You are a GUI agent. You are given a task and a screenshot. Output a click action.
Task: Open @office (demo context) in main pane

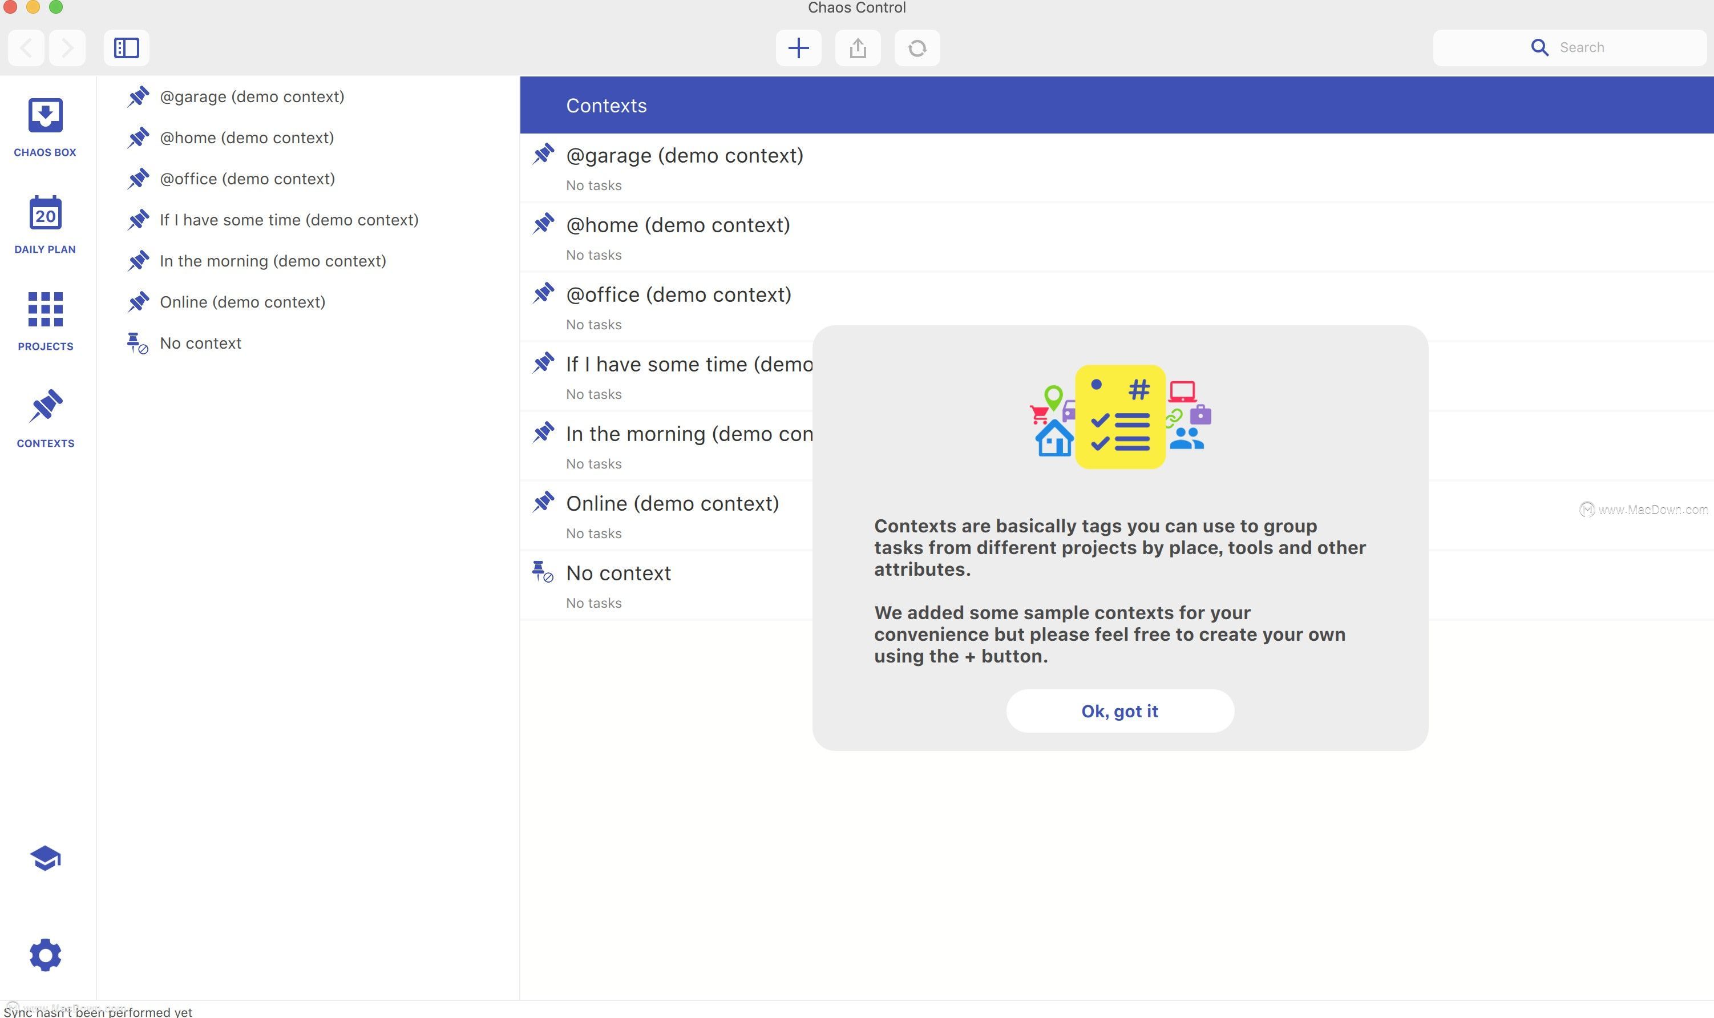pyautogui.click(x=1117, y=308)
